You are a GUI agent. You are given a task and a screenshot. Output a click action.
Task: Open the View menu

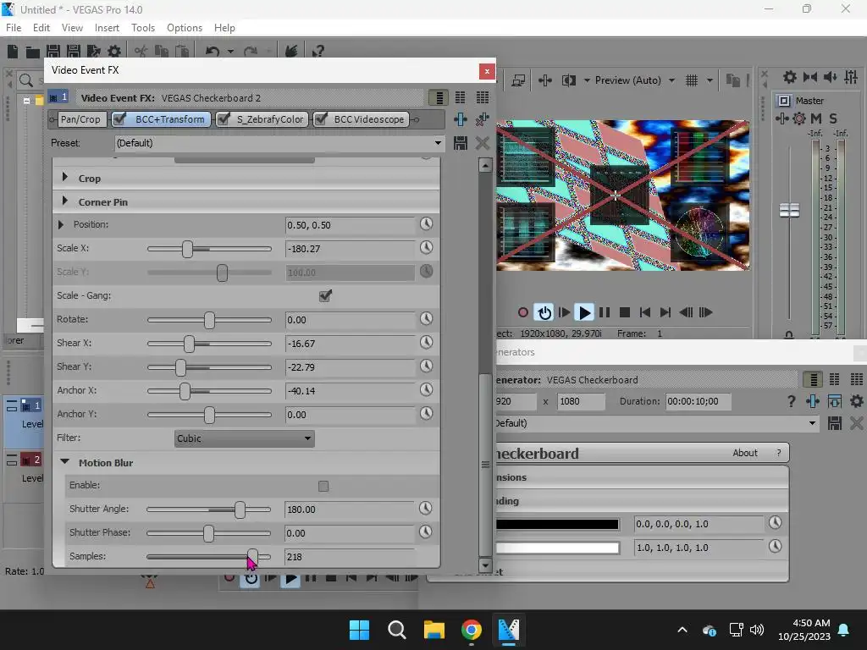point(72,28)
